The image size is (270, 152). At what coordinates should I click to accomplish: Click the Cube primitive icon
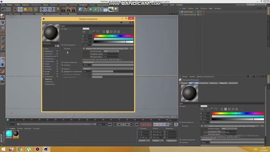point(80,9)
